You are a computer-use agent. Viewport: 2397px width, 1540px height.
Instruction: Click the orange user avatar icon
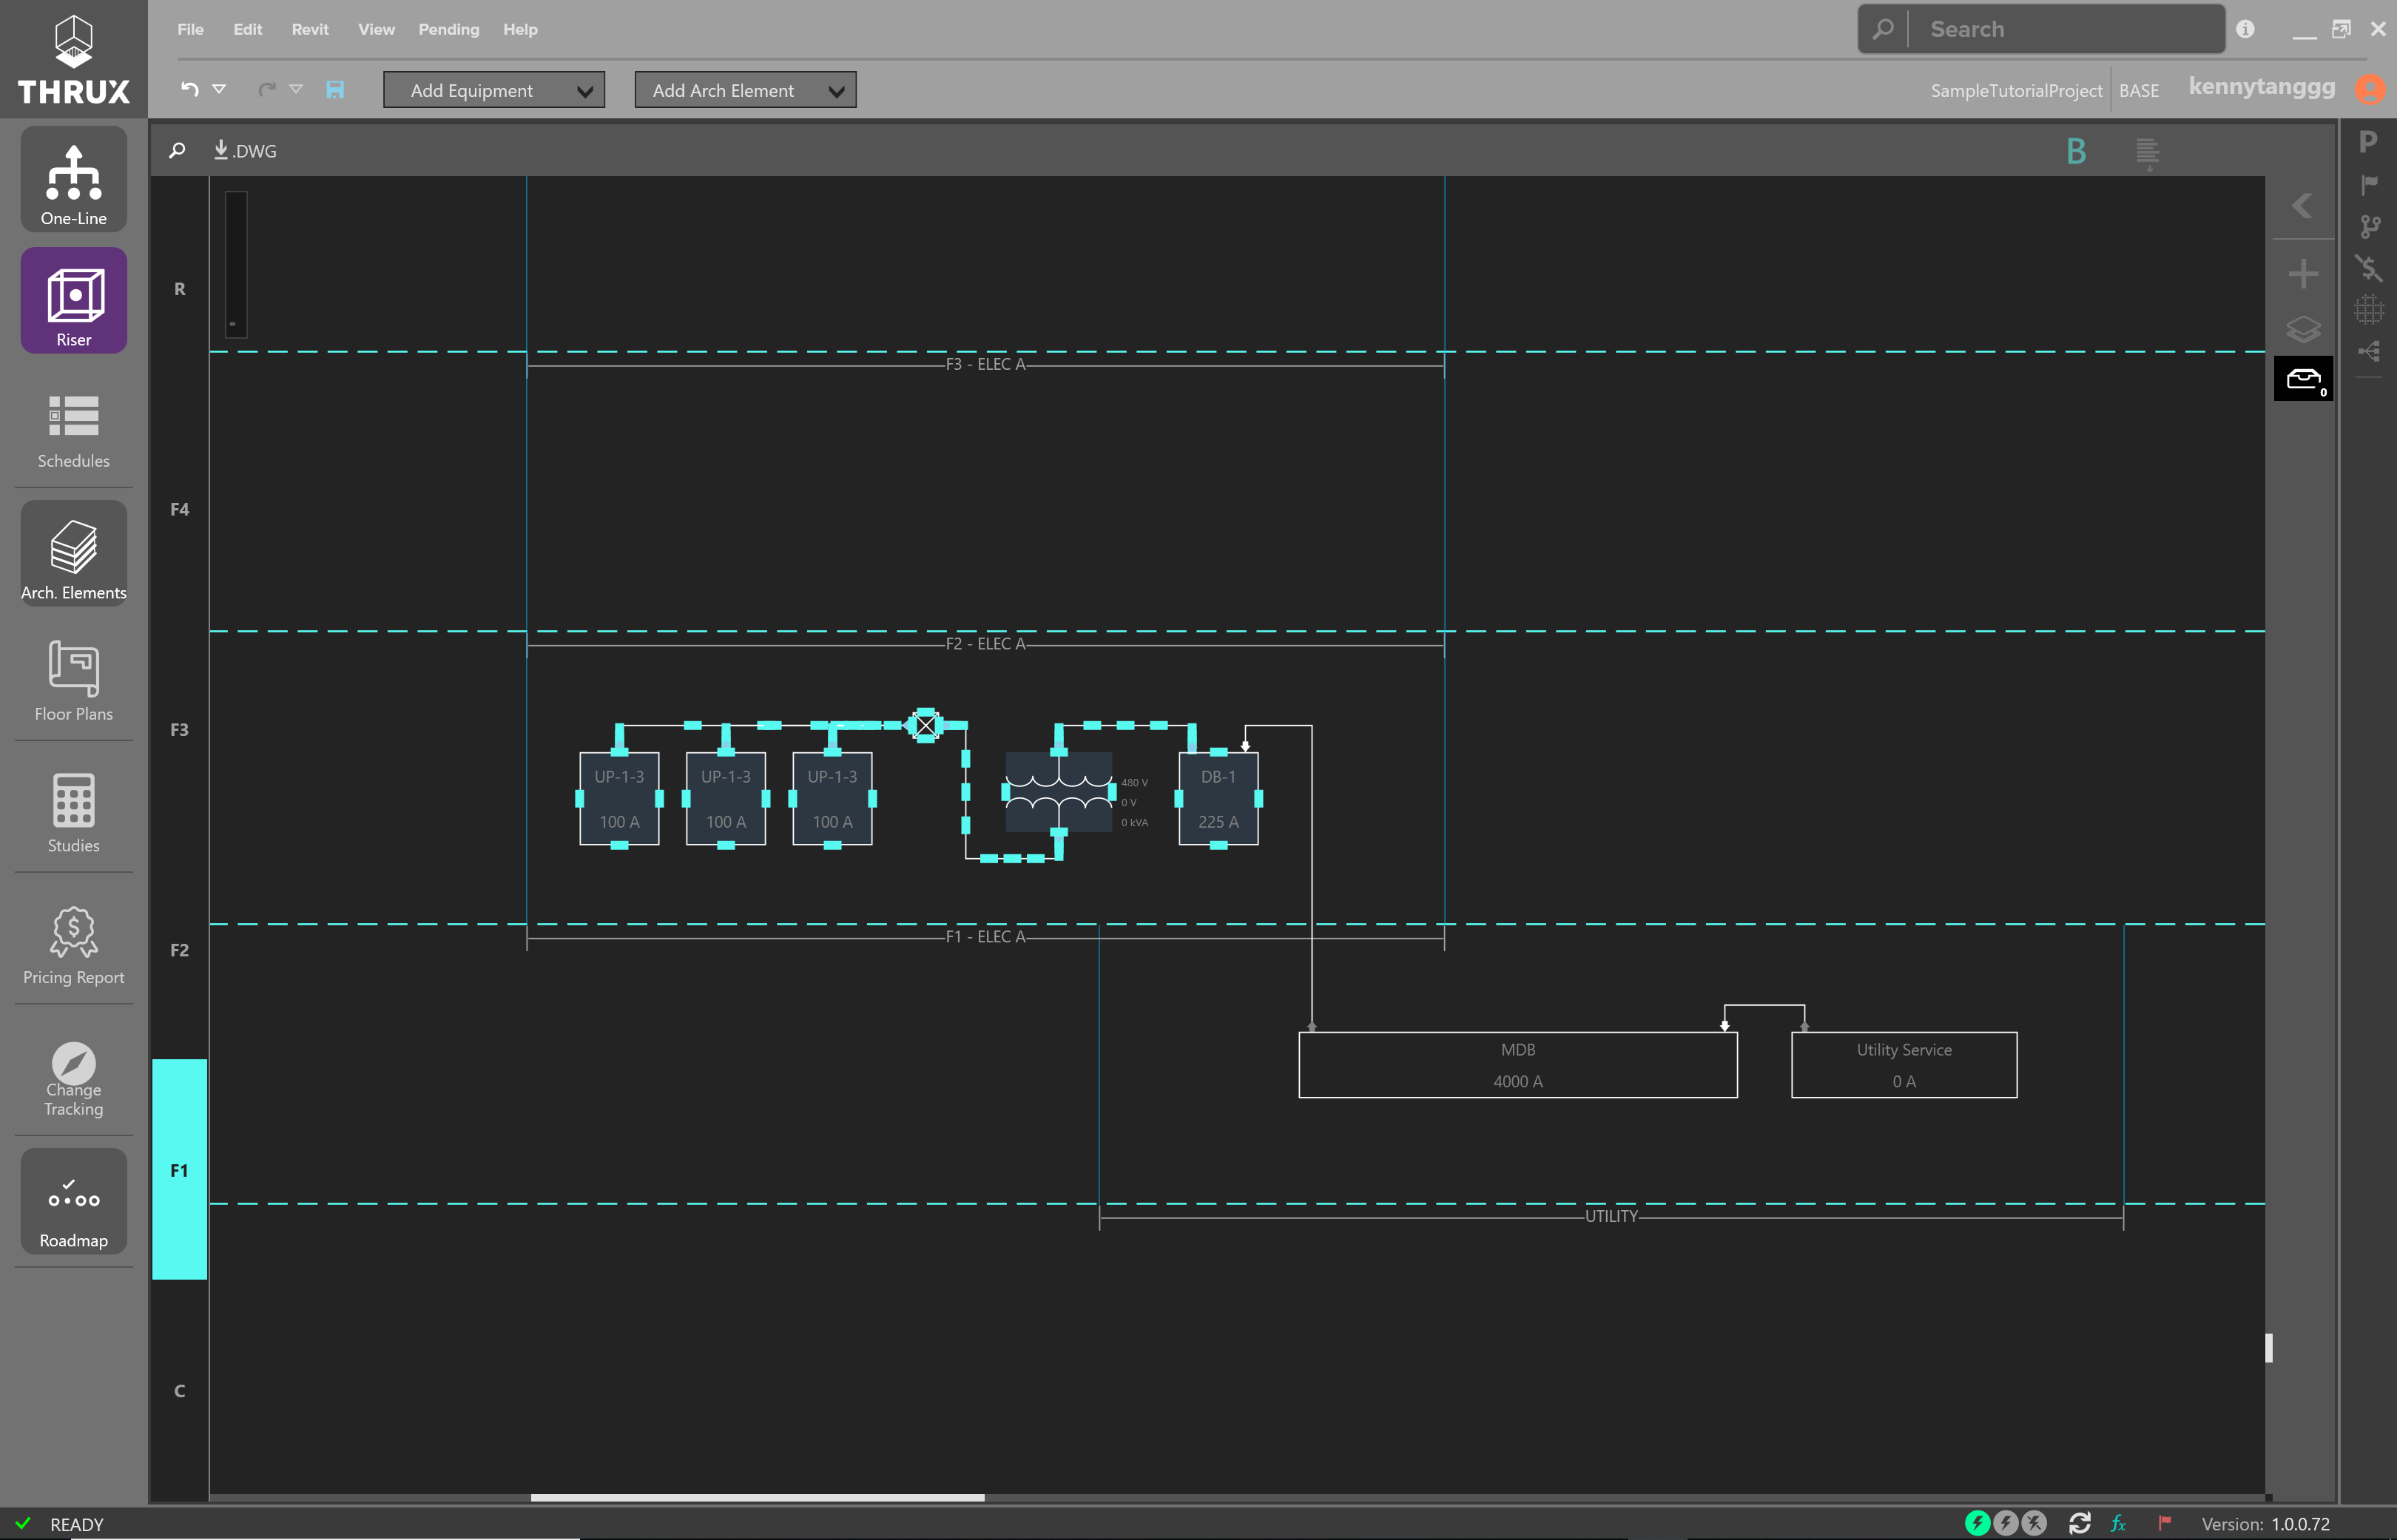[2369, 89]
